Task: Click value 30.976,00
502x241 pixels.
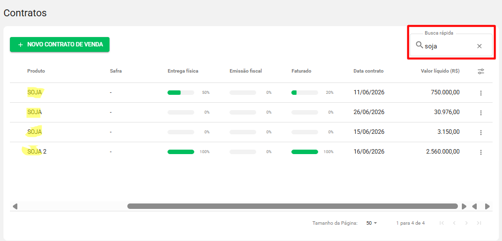Action: pyautogui.click(x=447, y=112)
